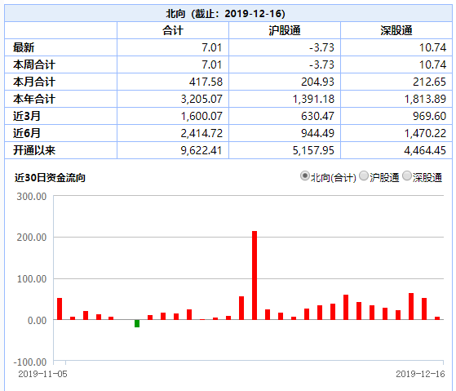Click the 9,622.41 total value cell

pyautogui.click(x=173, y=150)
